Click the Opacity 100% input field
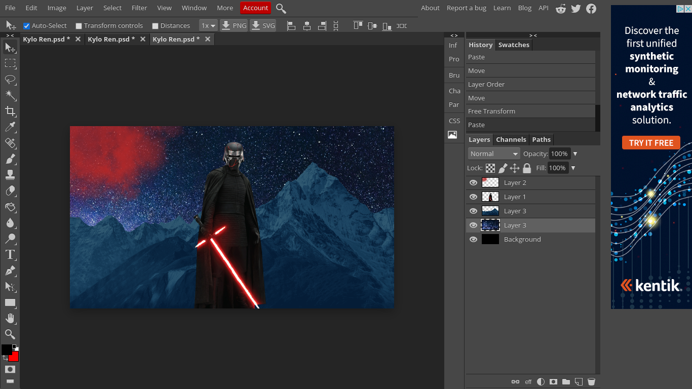692x389 pixels. coord(560,153)
